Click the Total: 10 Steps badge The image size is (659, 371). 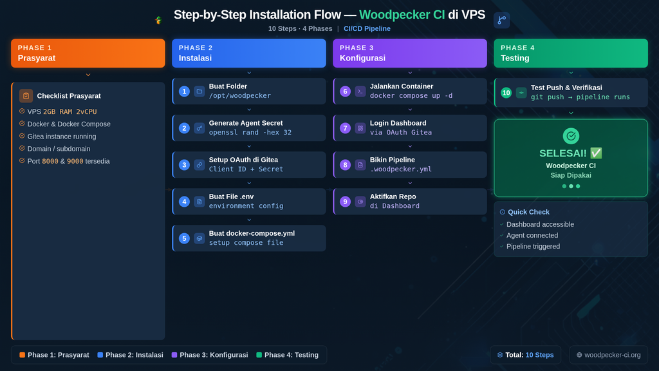coord(525,355)
